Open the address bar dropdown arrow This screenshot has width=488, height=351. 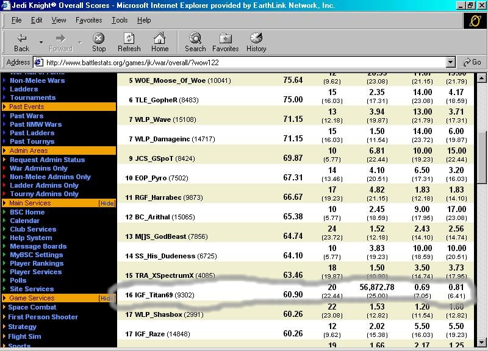(x=451, y=62)
